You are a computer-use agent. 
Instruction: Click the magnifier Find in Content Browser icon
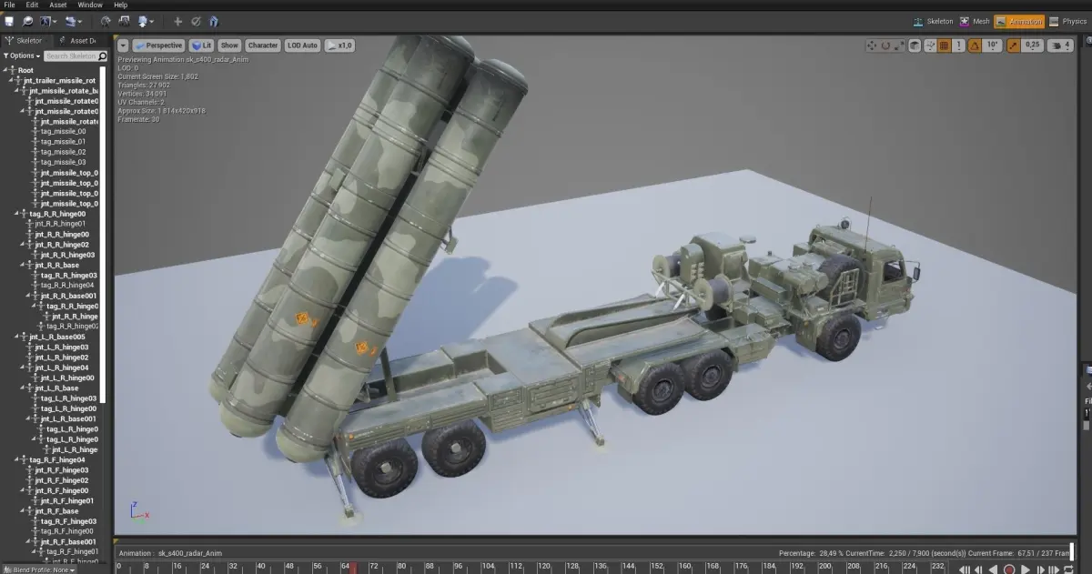27,21
